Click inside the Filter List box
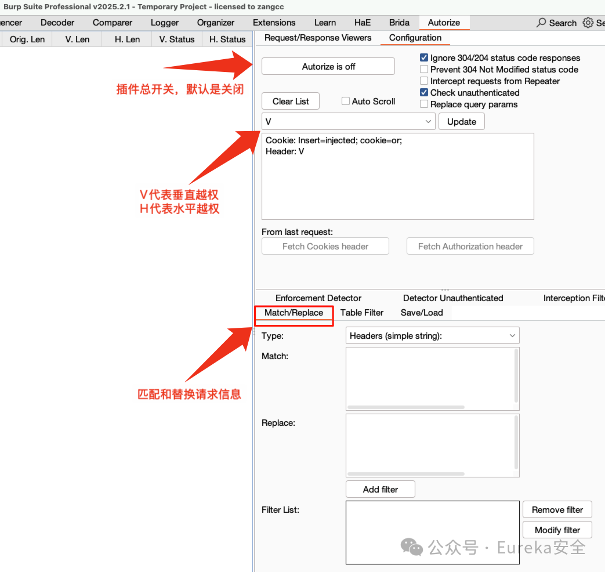605x572 pixels. 433,533
